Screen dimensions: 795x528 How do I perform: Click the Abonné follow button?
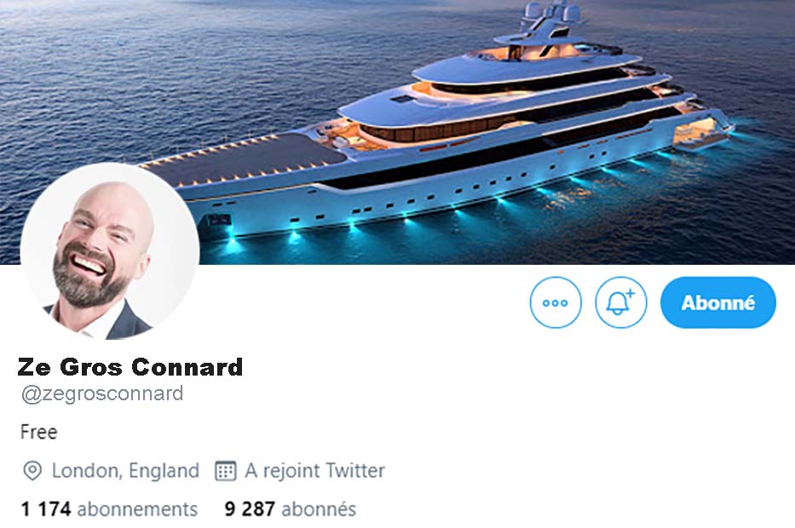pyautogui.click(x=718, y=302)
